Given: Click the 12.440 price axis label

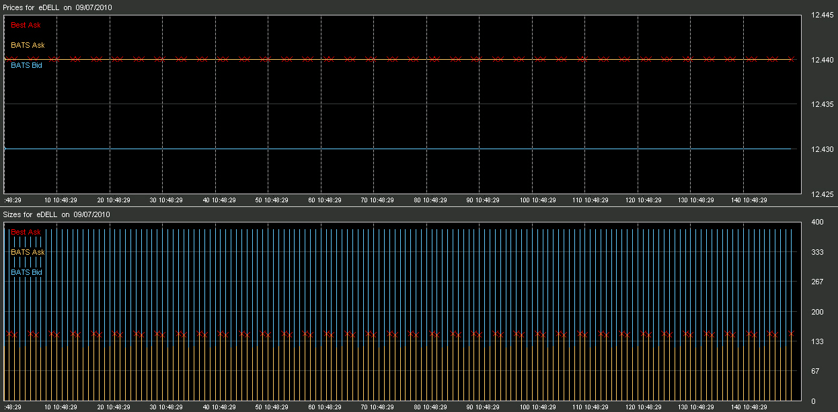Looking at the screenshot, I should pyautogui.click(x=823, y=60).
